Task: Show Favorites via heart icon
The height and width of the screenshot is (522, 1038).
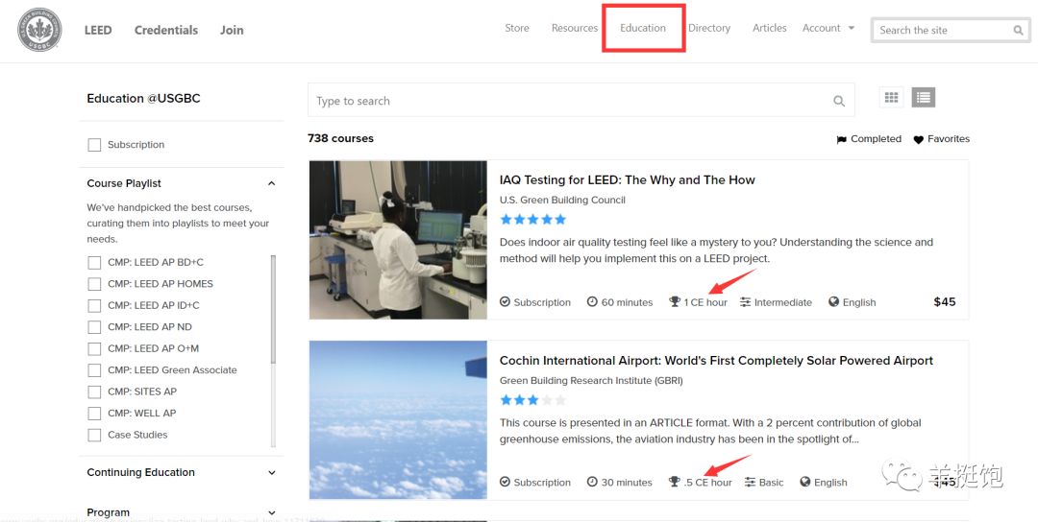Action: tap(918, 139)
